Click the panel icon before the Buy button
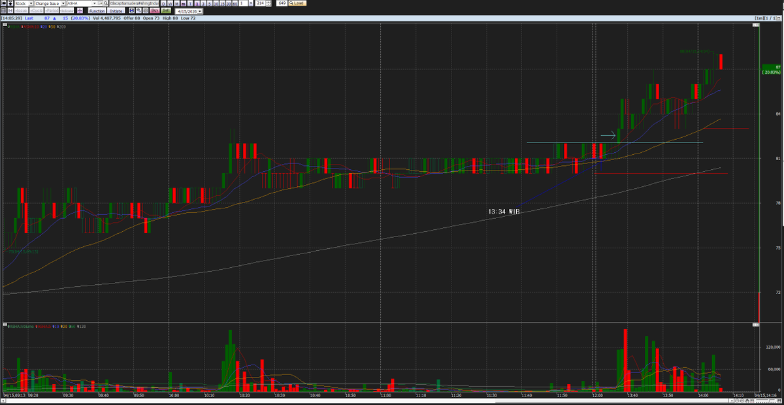Screen dimensions: 784x405 [146, 10]
